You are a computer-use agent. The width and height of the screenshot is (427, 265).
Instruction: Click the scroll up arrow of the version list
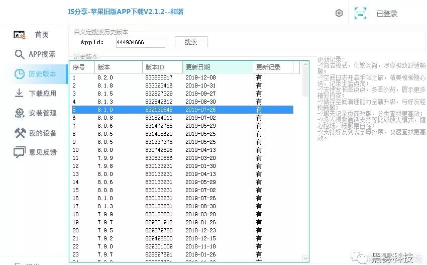click(305, 64)
